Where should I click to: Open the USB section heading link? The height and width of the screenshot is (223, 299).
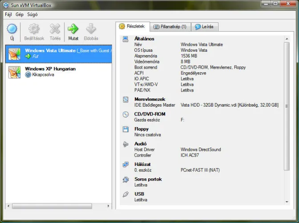point(139,194)
